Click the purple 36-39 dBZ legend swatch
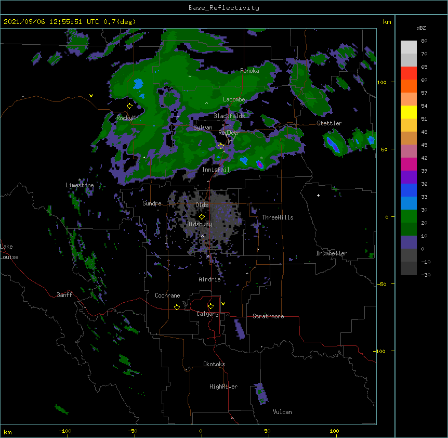This screenshot has width=448, height=438. [x=409, y=177]
